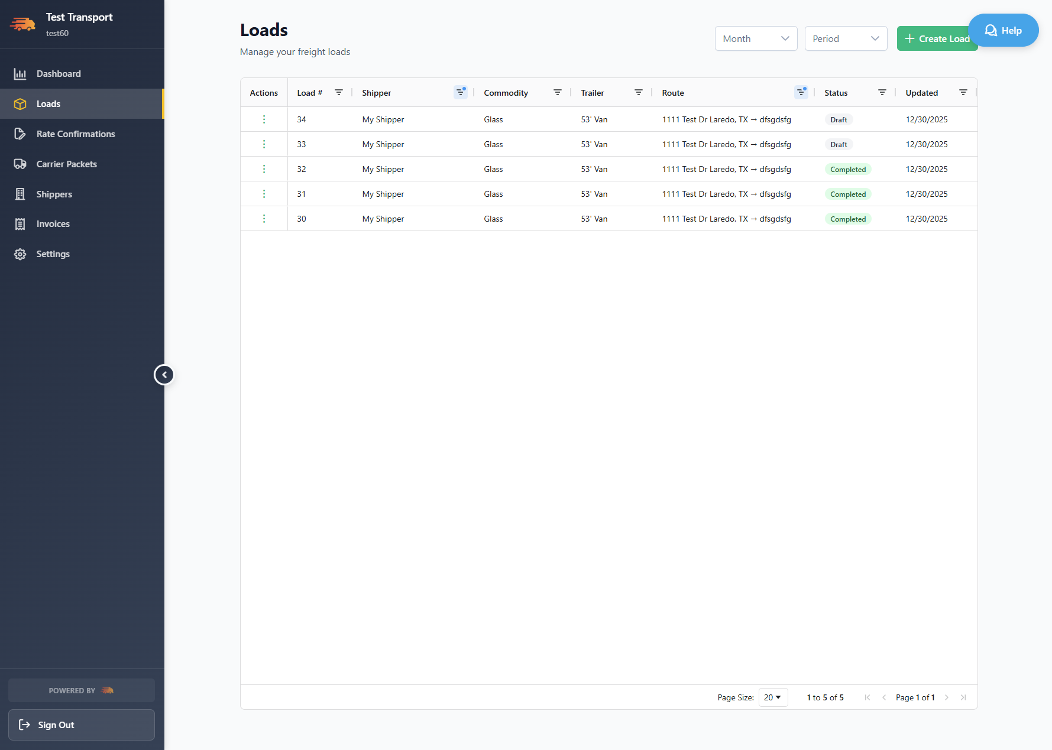Viewport: 1052px width, 750px height.
Task: Change the Page Size dropdown
Action: click(x=773, y=697)
